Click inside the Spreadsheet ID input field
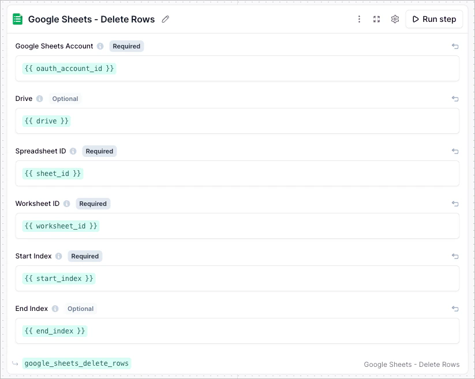 tap(231, 173)
